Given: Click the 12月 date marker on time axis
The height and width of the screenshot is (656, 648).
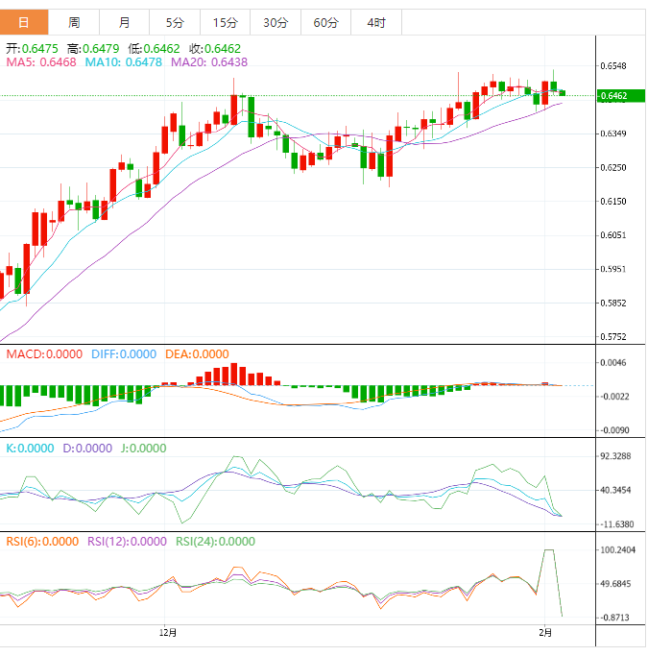Looking at the screenshot, I should (168, 632).
